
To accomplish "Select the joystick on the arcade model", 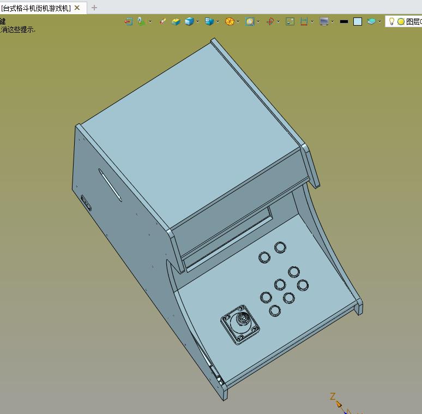I will tap(240, 325).
